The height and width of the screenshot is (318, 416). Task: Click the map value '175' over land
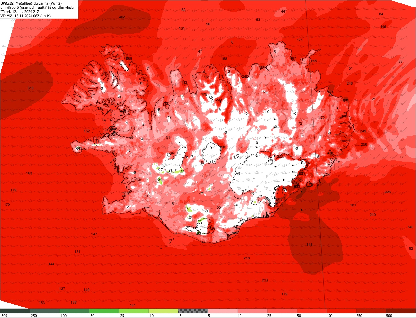coord(204,95)
